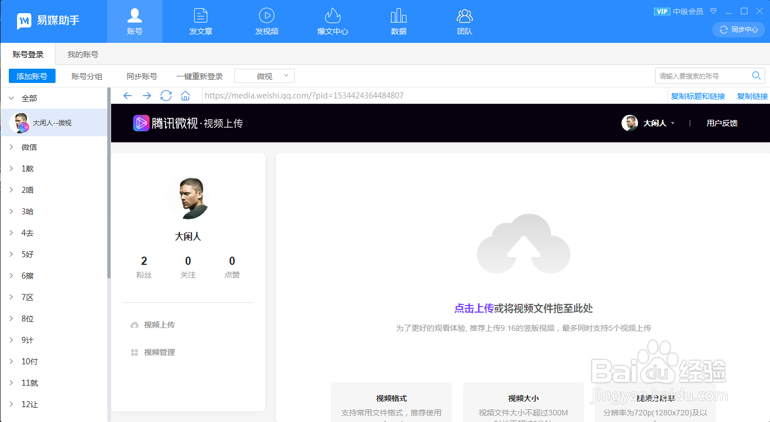
Task: Click the 同步中心 sync center
Action: pos(738,30)
